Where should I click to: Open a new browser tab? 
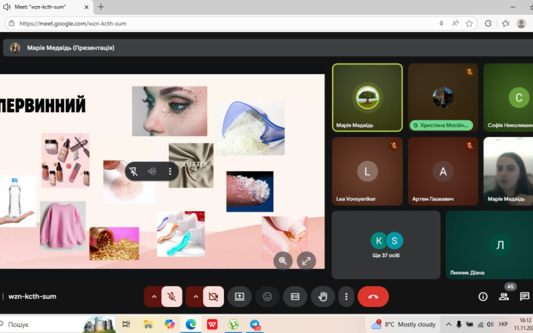[x=101, y=7]
